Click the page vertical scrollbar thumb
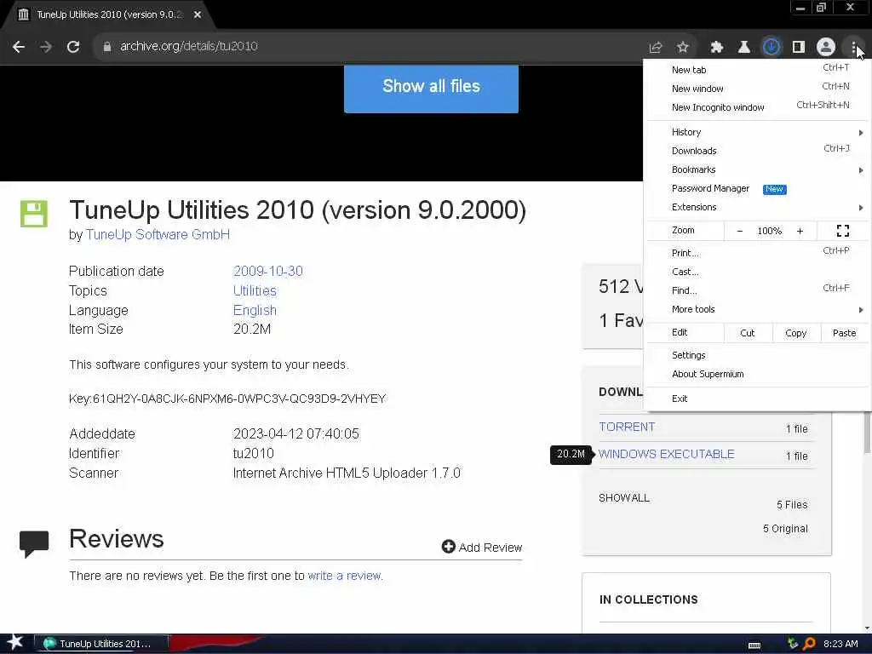 [x=867, y=433]
